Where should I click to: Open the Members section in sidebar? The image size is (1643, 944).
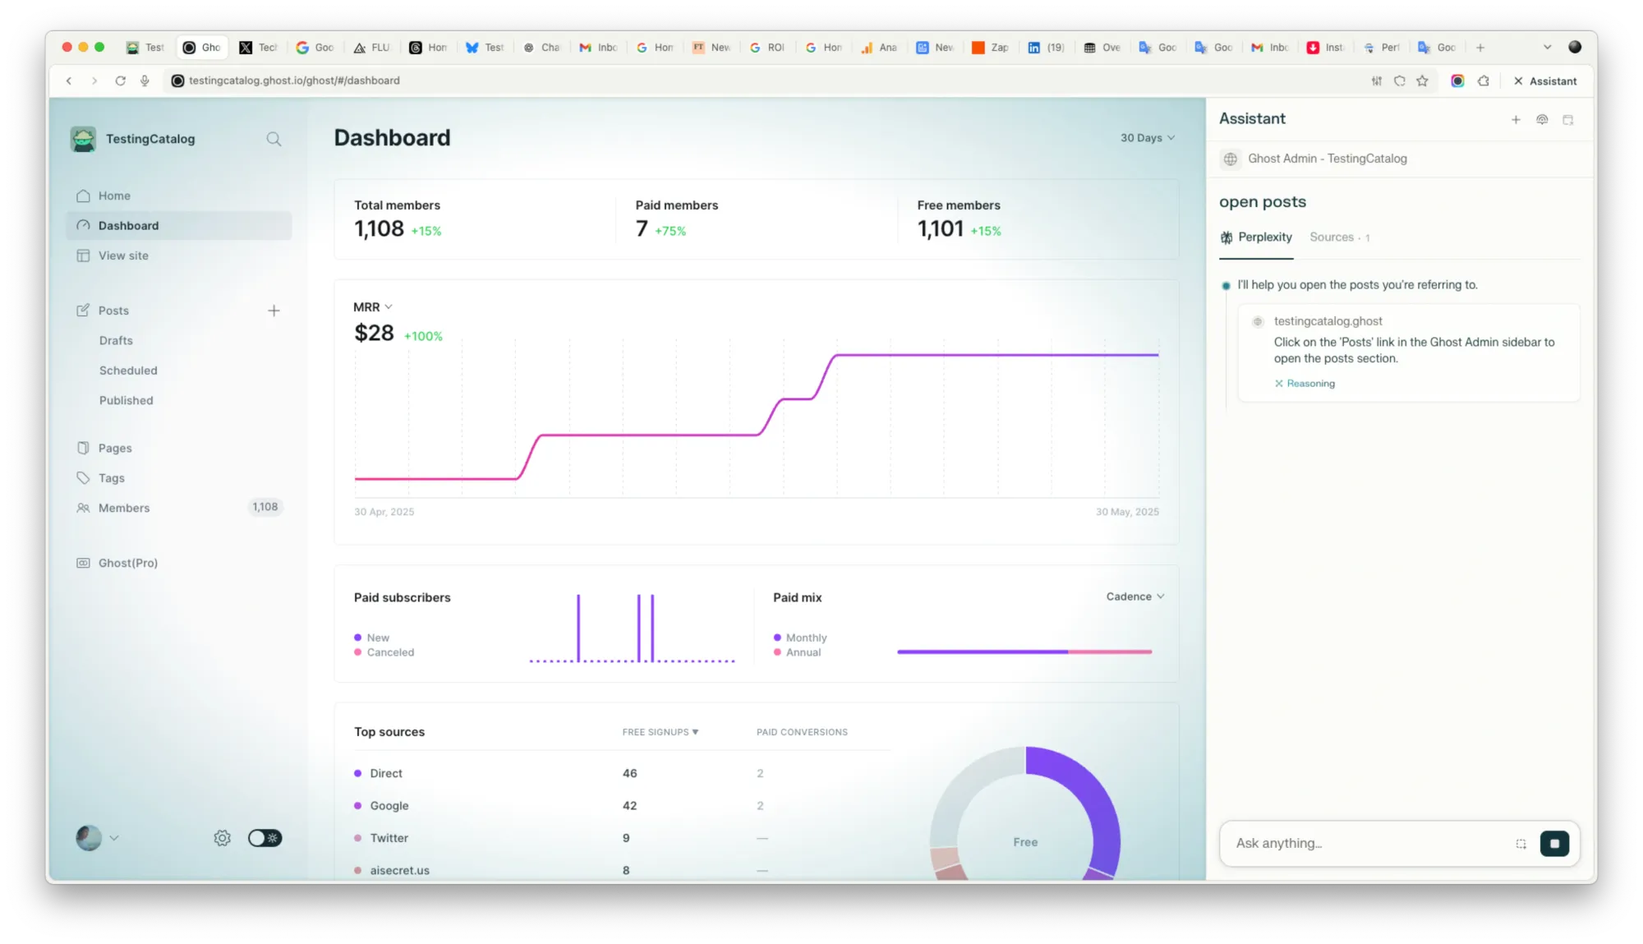click(x=124, y=508)
